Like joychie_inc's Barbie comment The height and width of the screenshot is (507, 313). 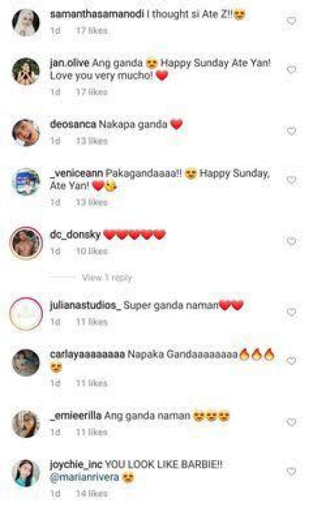(291, 471)
